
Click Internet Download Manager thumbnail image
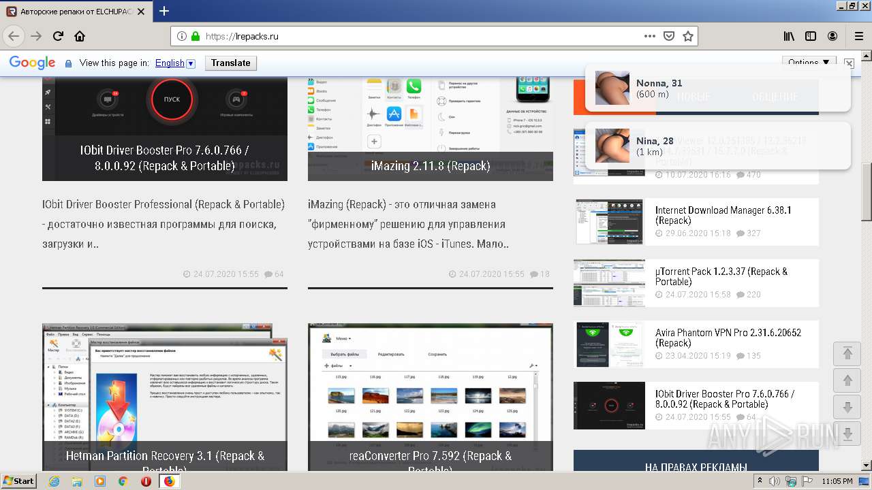[x=609, y=222]
